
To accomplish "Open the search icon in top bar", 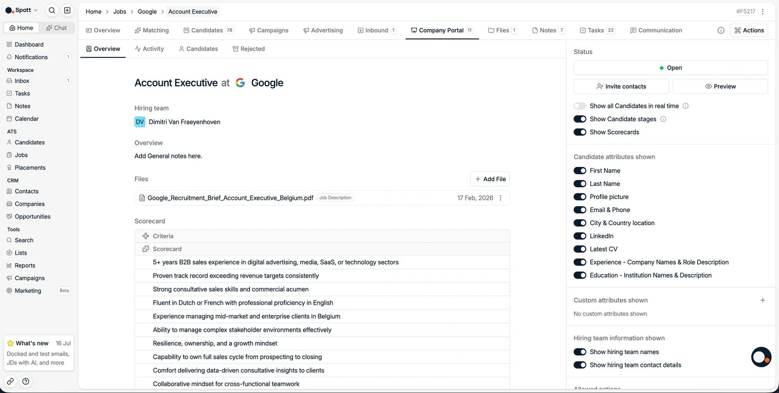I will (52, 10).
